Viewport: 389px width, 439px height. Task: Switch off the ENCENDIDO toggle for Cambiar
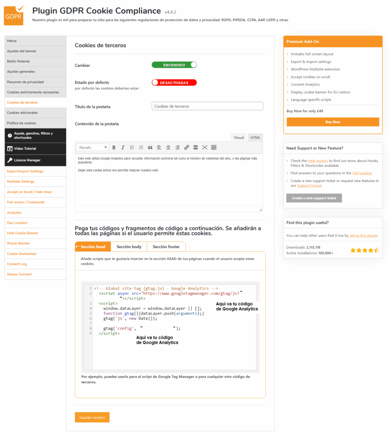point(174,64)
